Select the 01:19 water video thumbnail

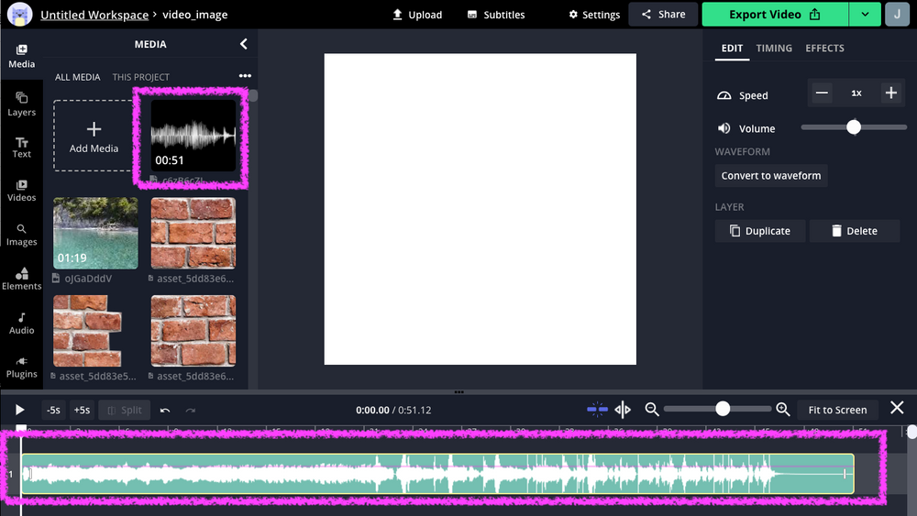coord(95,233)
